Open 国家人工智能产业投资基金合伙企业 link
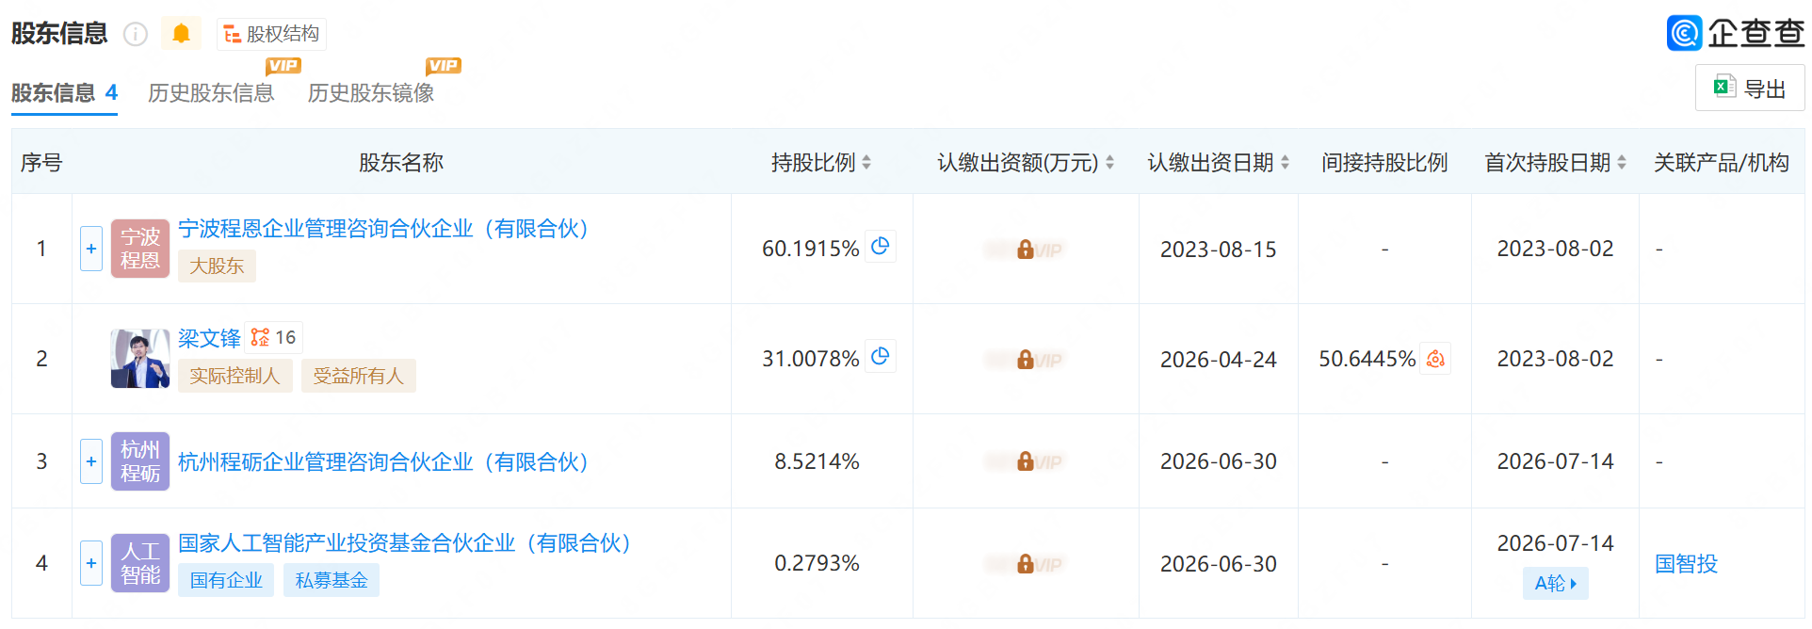 tap(405, 543)
